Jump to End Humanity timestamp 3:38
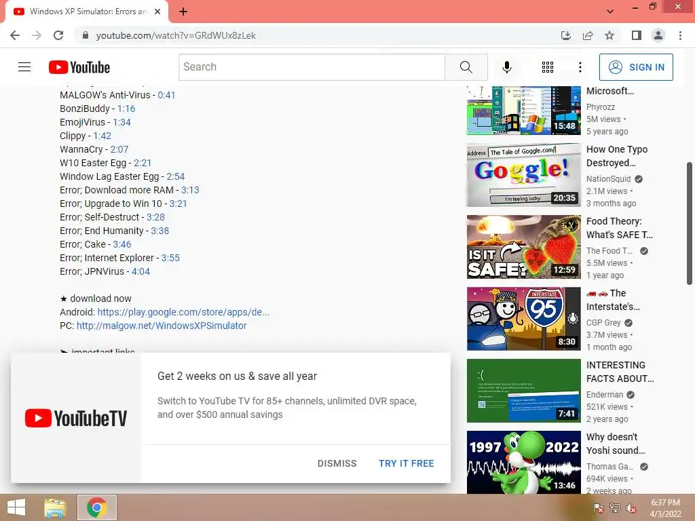This screenshot has height=521, width=695. (160, 231)
